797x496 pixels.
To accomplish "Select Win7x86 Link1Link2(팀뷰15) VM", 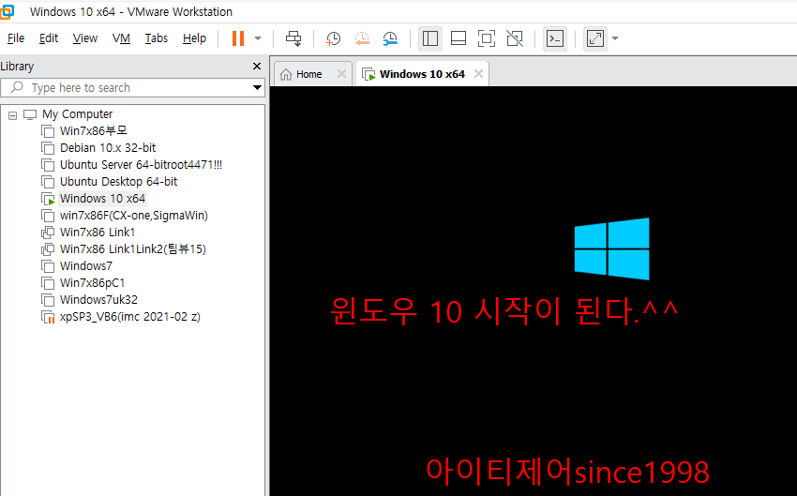I will [132, 249].
